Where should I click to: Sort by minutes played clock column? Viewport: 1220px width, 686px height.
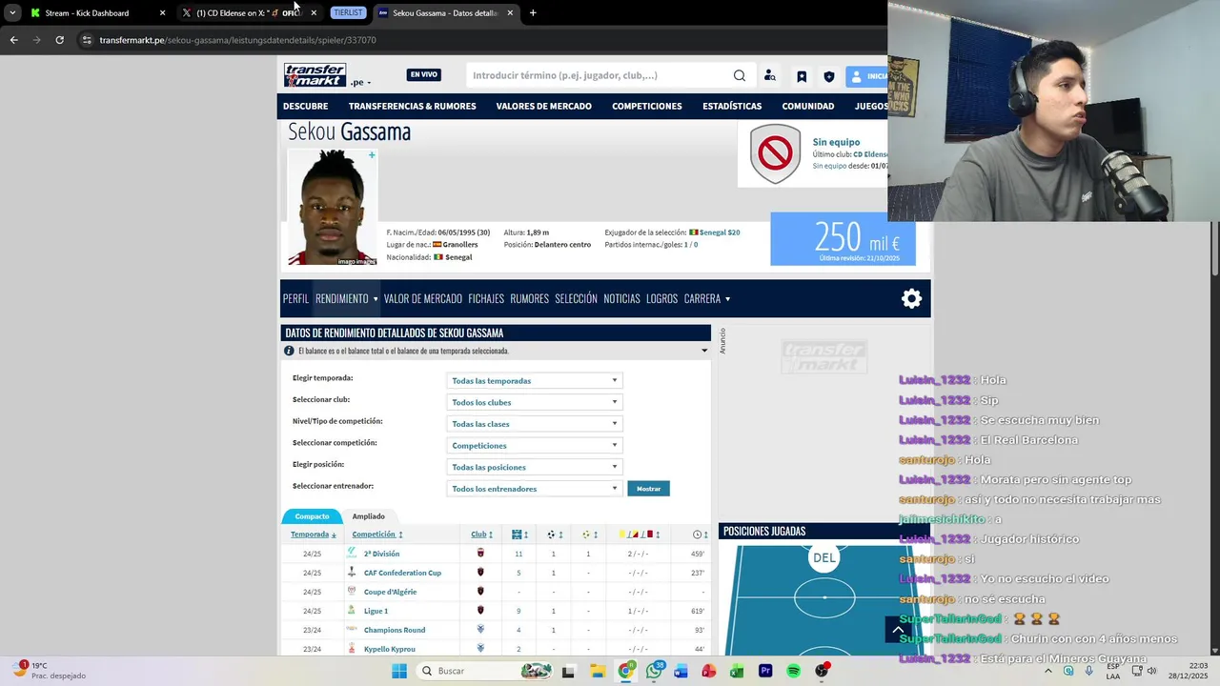[698, 535]
